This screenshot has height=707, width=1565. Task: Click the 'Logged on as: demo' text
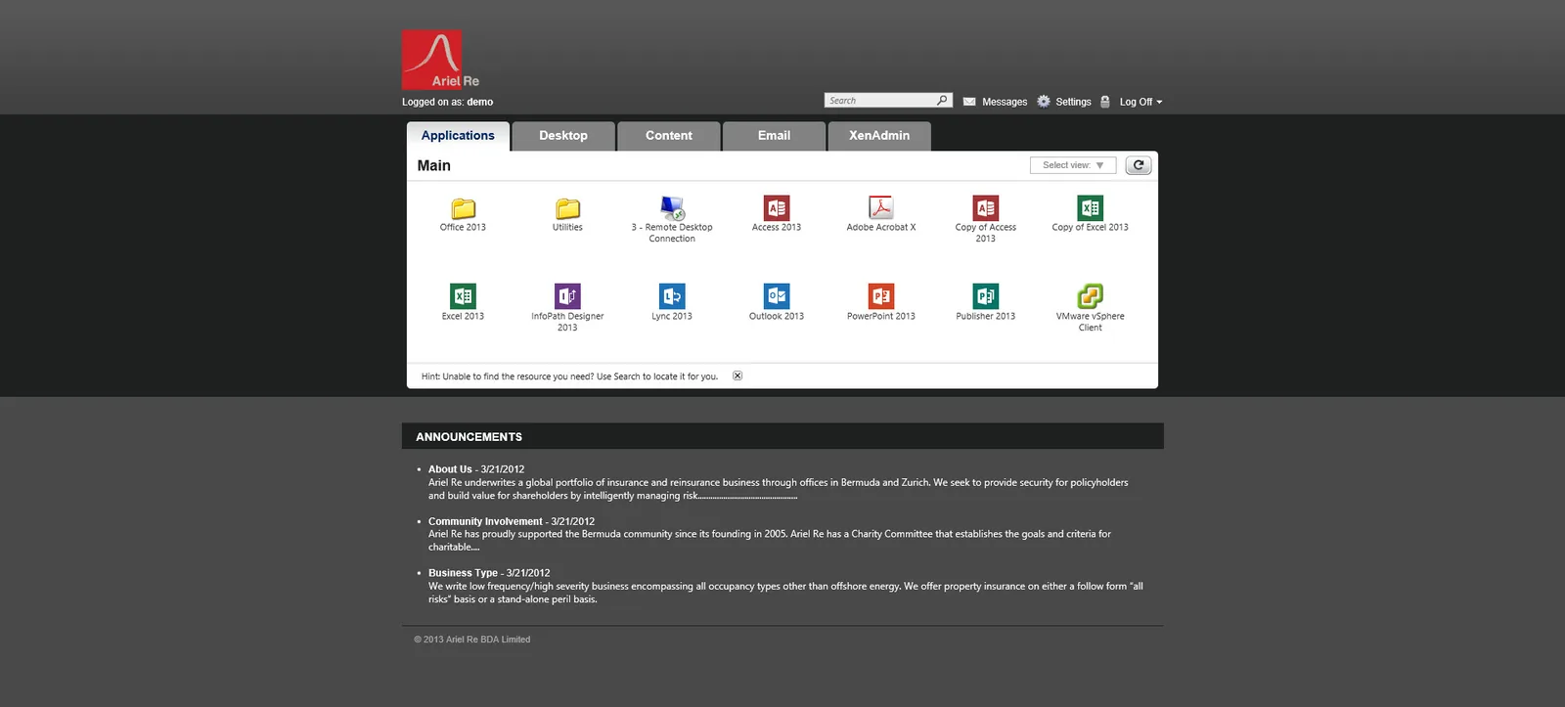pos(447,102)
